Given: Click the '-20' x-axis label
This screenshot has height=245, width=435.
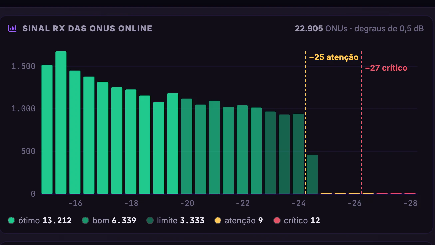Looking at the screenshot, I should coord(187,203).
